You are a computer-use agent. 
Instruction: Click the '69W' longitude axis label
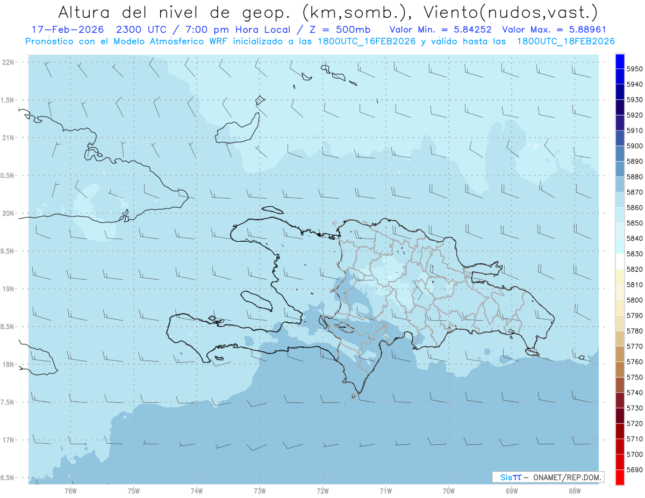click(x=512, y=491)
